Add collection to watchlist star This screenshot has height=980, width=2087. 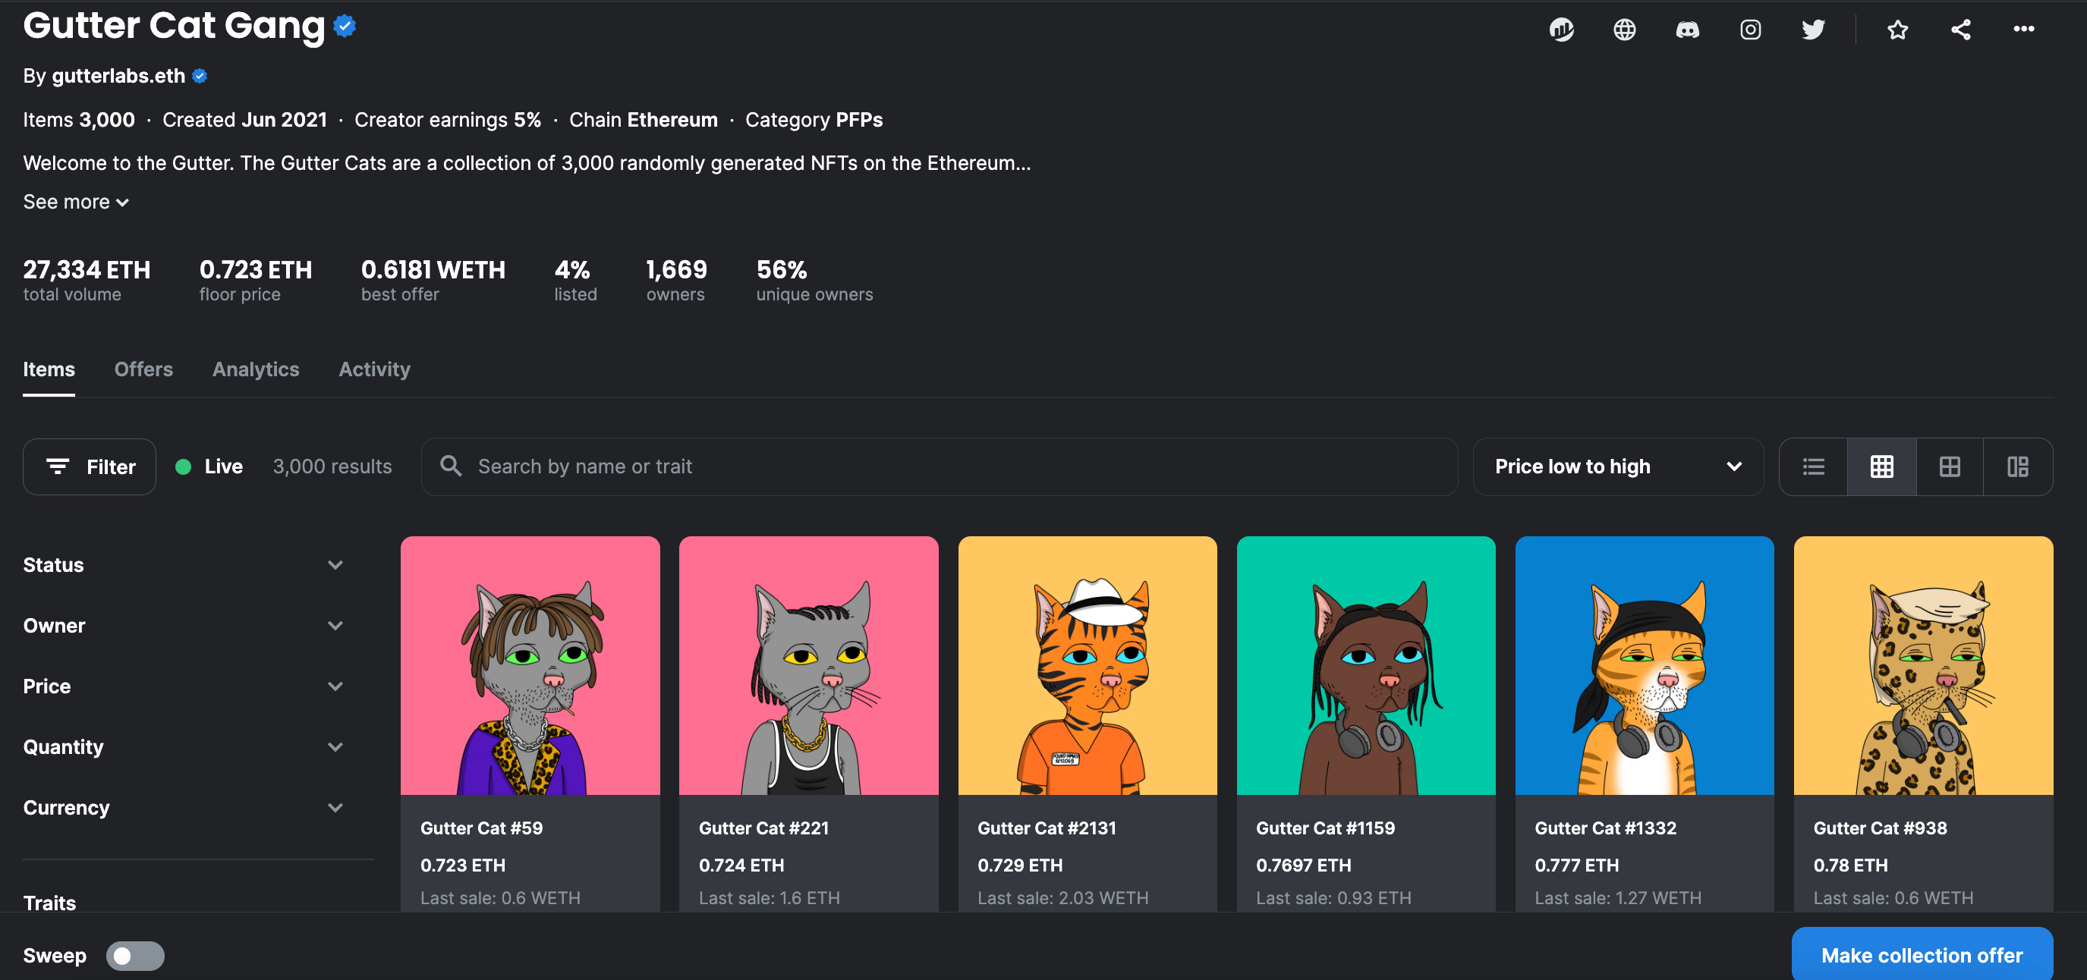pos(1897,30)
